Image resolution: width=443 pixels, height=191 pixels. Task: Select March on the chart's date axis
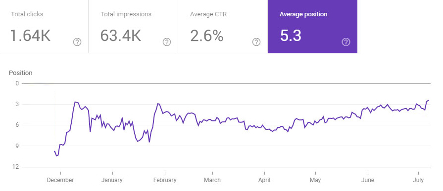(x=212, y=180)
